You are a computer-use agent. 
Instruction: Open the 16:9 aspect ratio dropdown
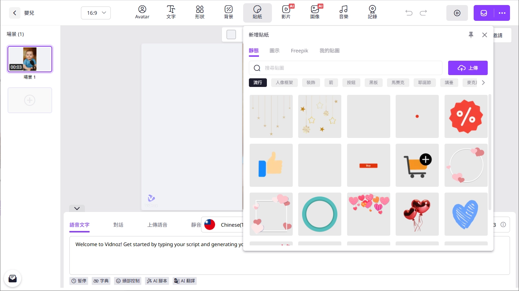click(x=96, y=13)
